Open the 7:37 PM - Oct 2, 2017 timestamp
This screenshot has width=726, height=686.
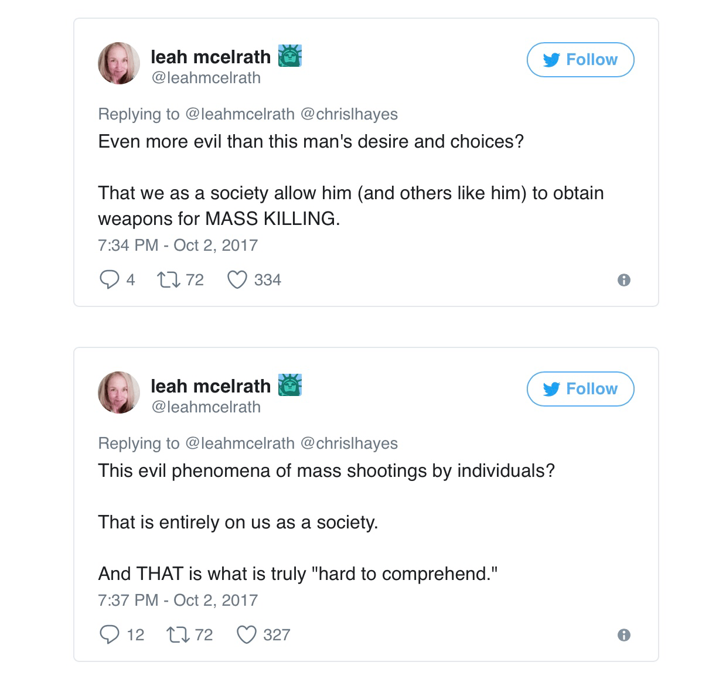point(178,600)
